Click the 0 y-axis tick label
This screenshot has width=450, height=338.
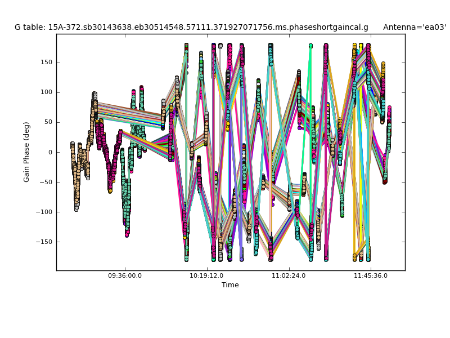(50, 152)
